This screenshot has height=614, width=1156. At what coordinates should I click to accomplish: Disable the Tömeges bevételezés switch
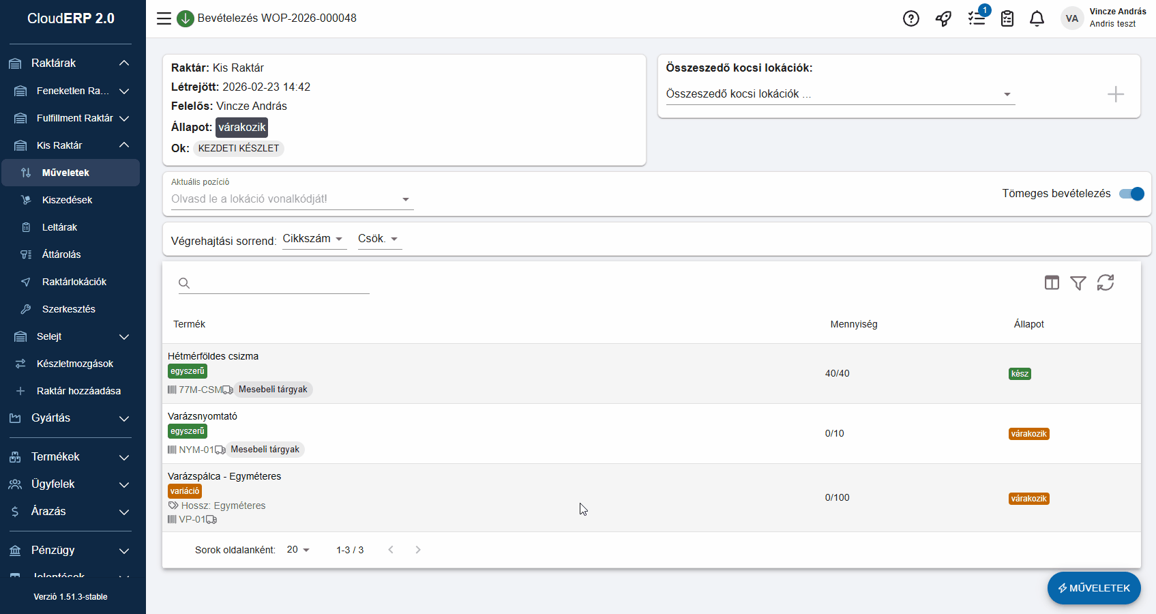click(x=1131, y=194)
